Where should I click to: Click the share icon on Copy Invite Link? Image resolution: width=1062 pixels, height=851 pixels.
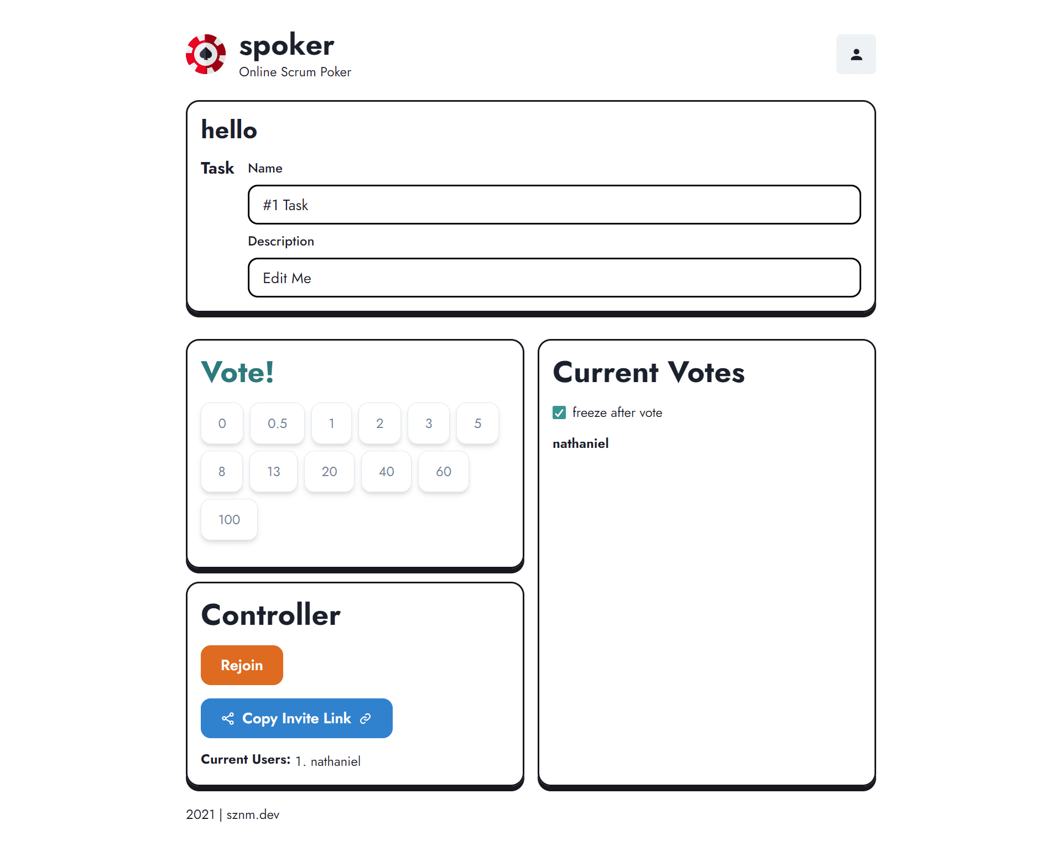point(228,717)
